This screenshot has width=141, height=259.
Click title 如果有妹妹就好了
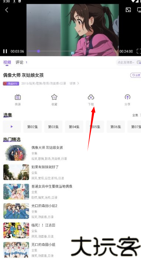(x=45, y=167)
